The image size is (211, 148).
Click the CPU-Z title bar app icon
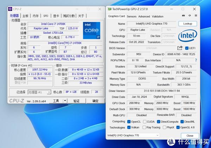click(x=10, y=9)
